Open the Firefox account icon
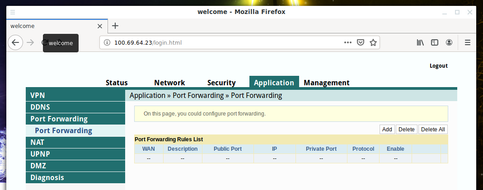This screenshot has height=190, width=483. 449,42
